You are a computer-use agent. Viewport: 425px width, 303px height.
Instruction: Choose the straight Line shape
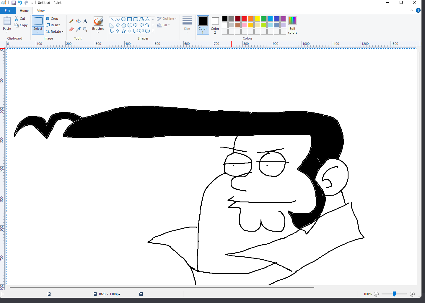tap(112, 19)
